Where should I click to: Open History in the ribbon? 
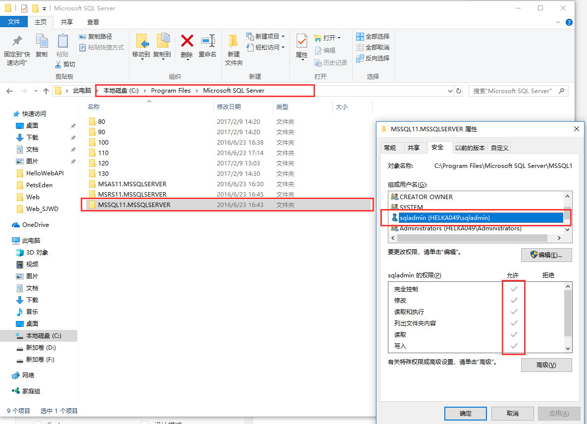(x=331, y=62)
